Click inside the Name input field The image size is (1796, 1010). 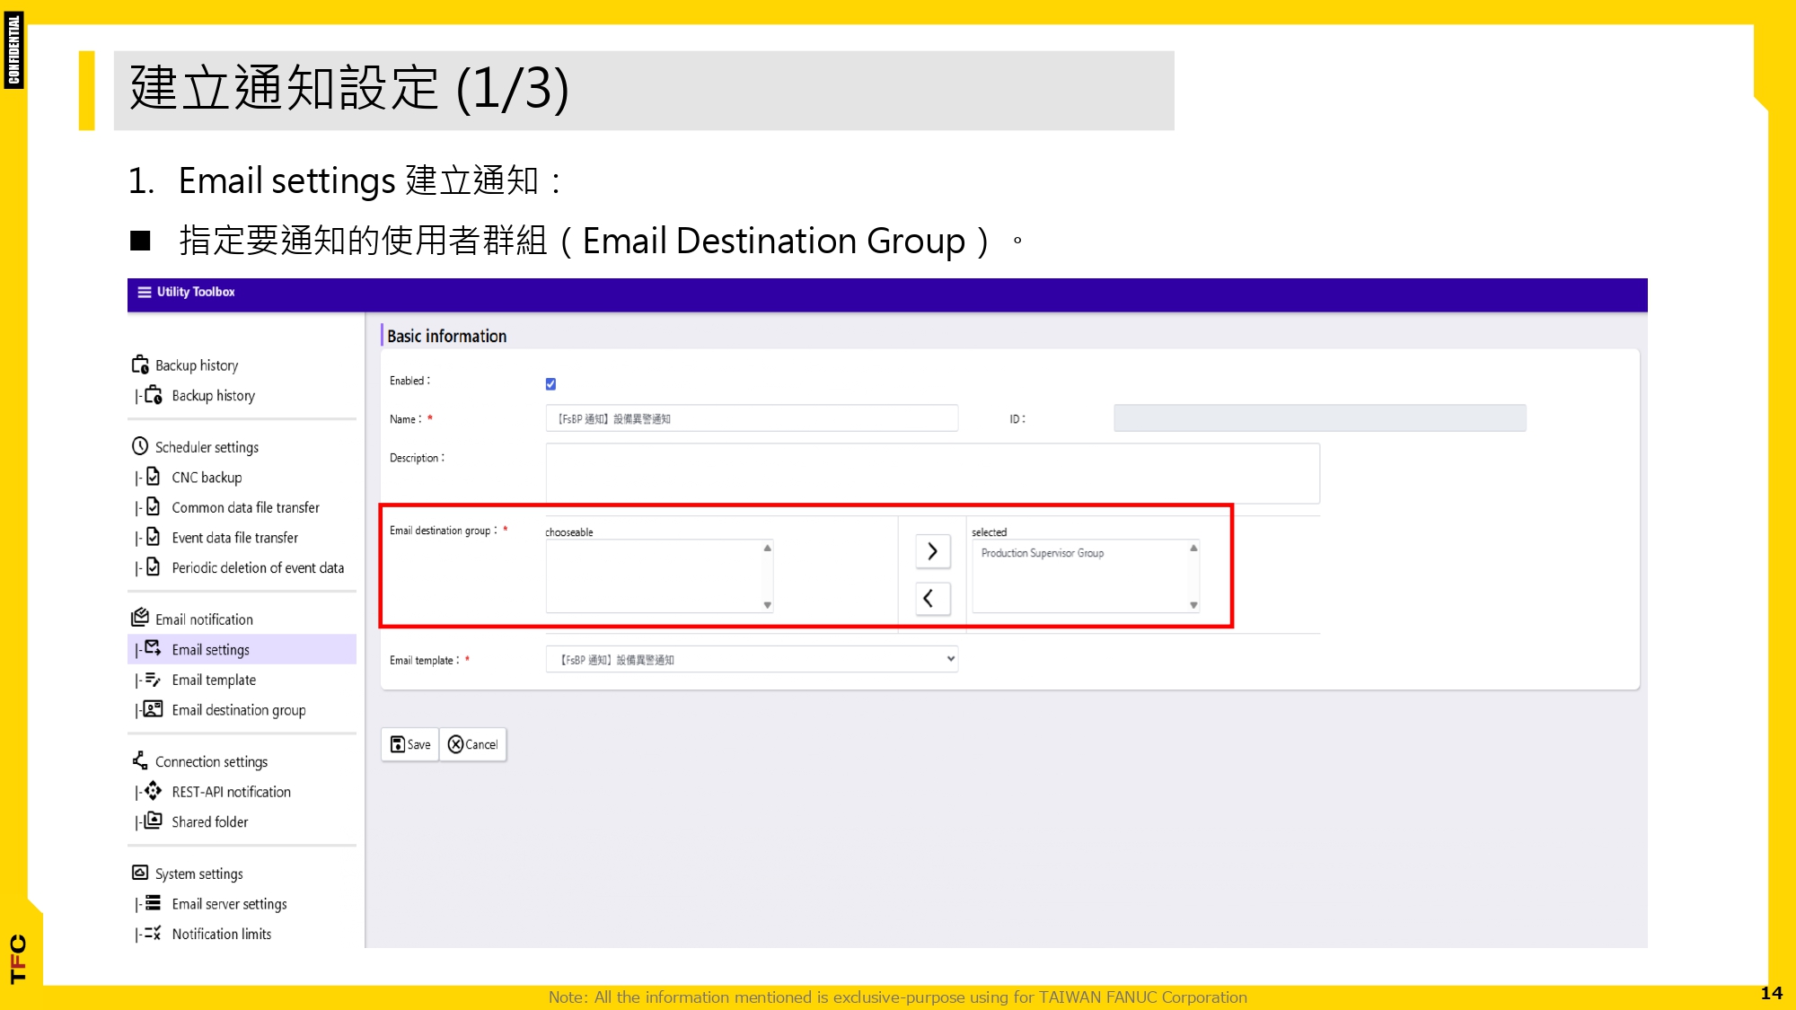[x=752, y=418]
